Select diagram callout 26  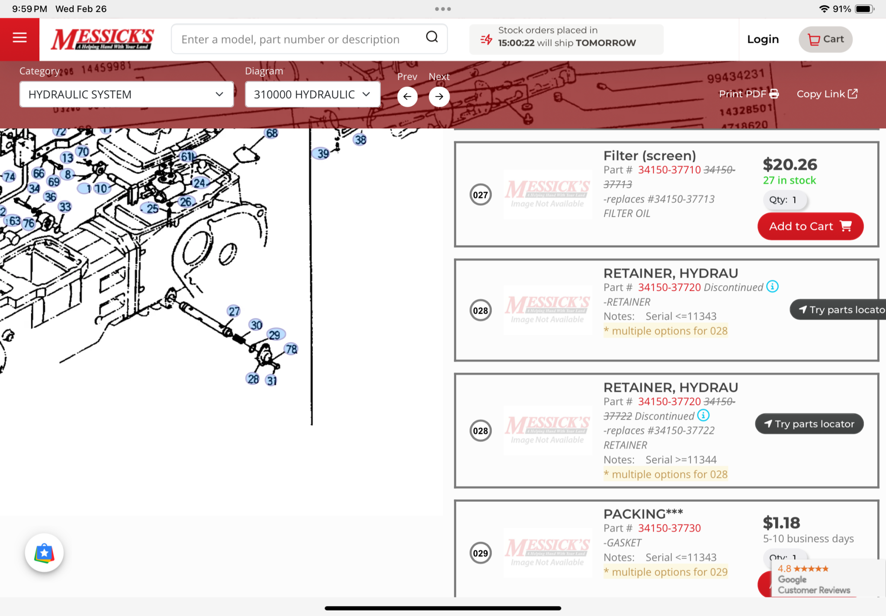point(186,202)
